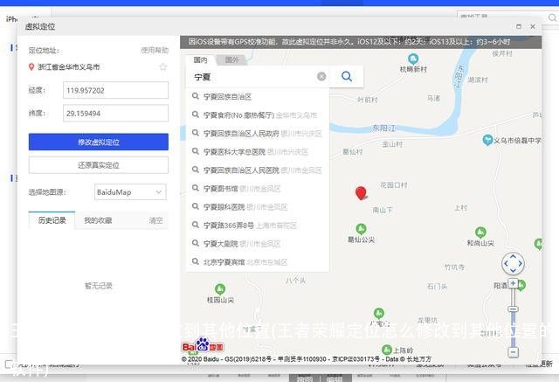The image size is (559, 382).
Task: Select suggestion 宁夏回族自治区人民医院
Action: [257, 170]
